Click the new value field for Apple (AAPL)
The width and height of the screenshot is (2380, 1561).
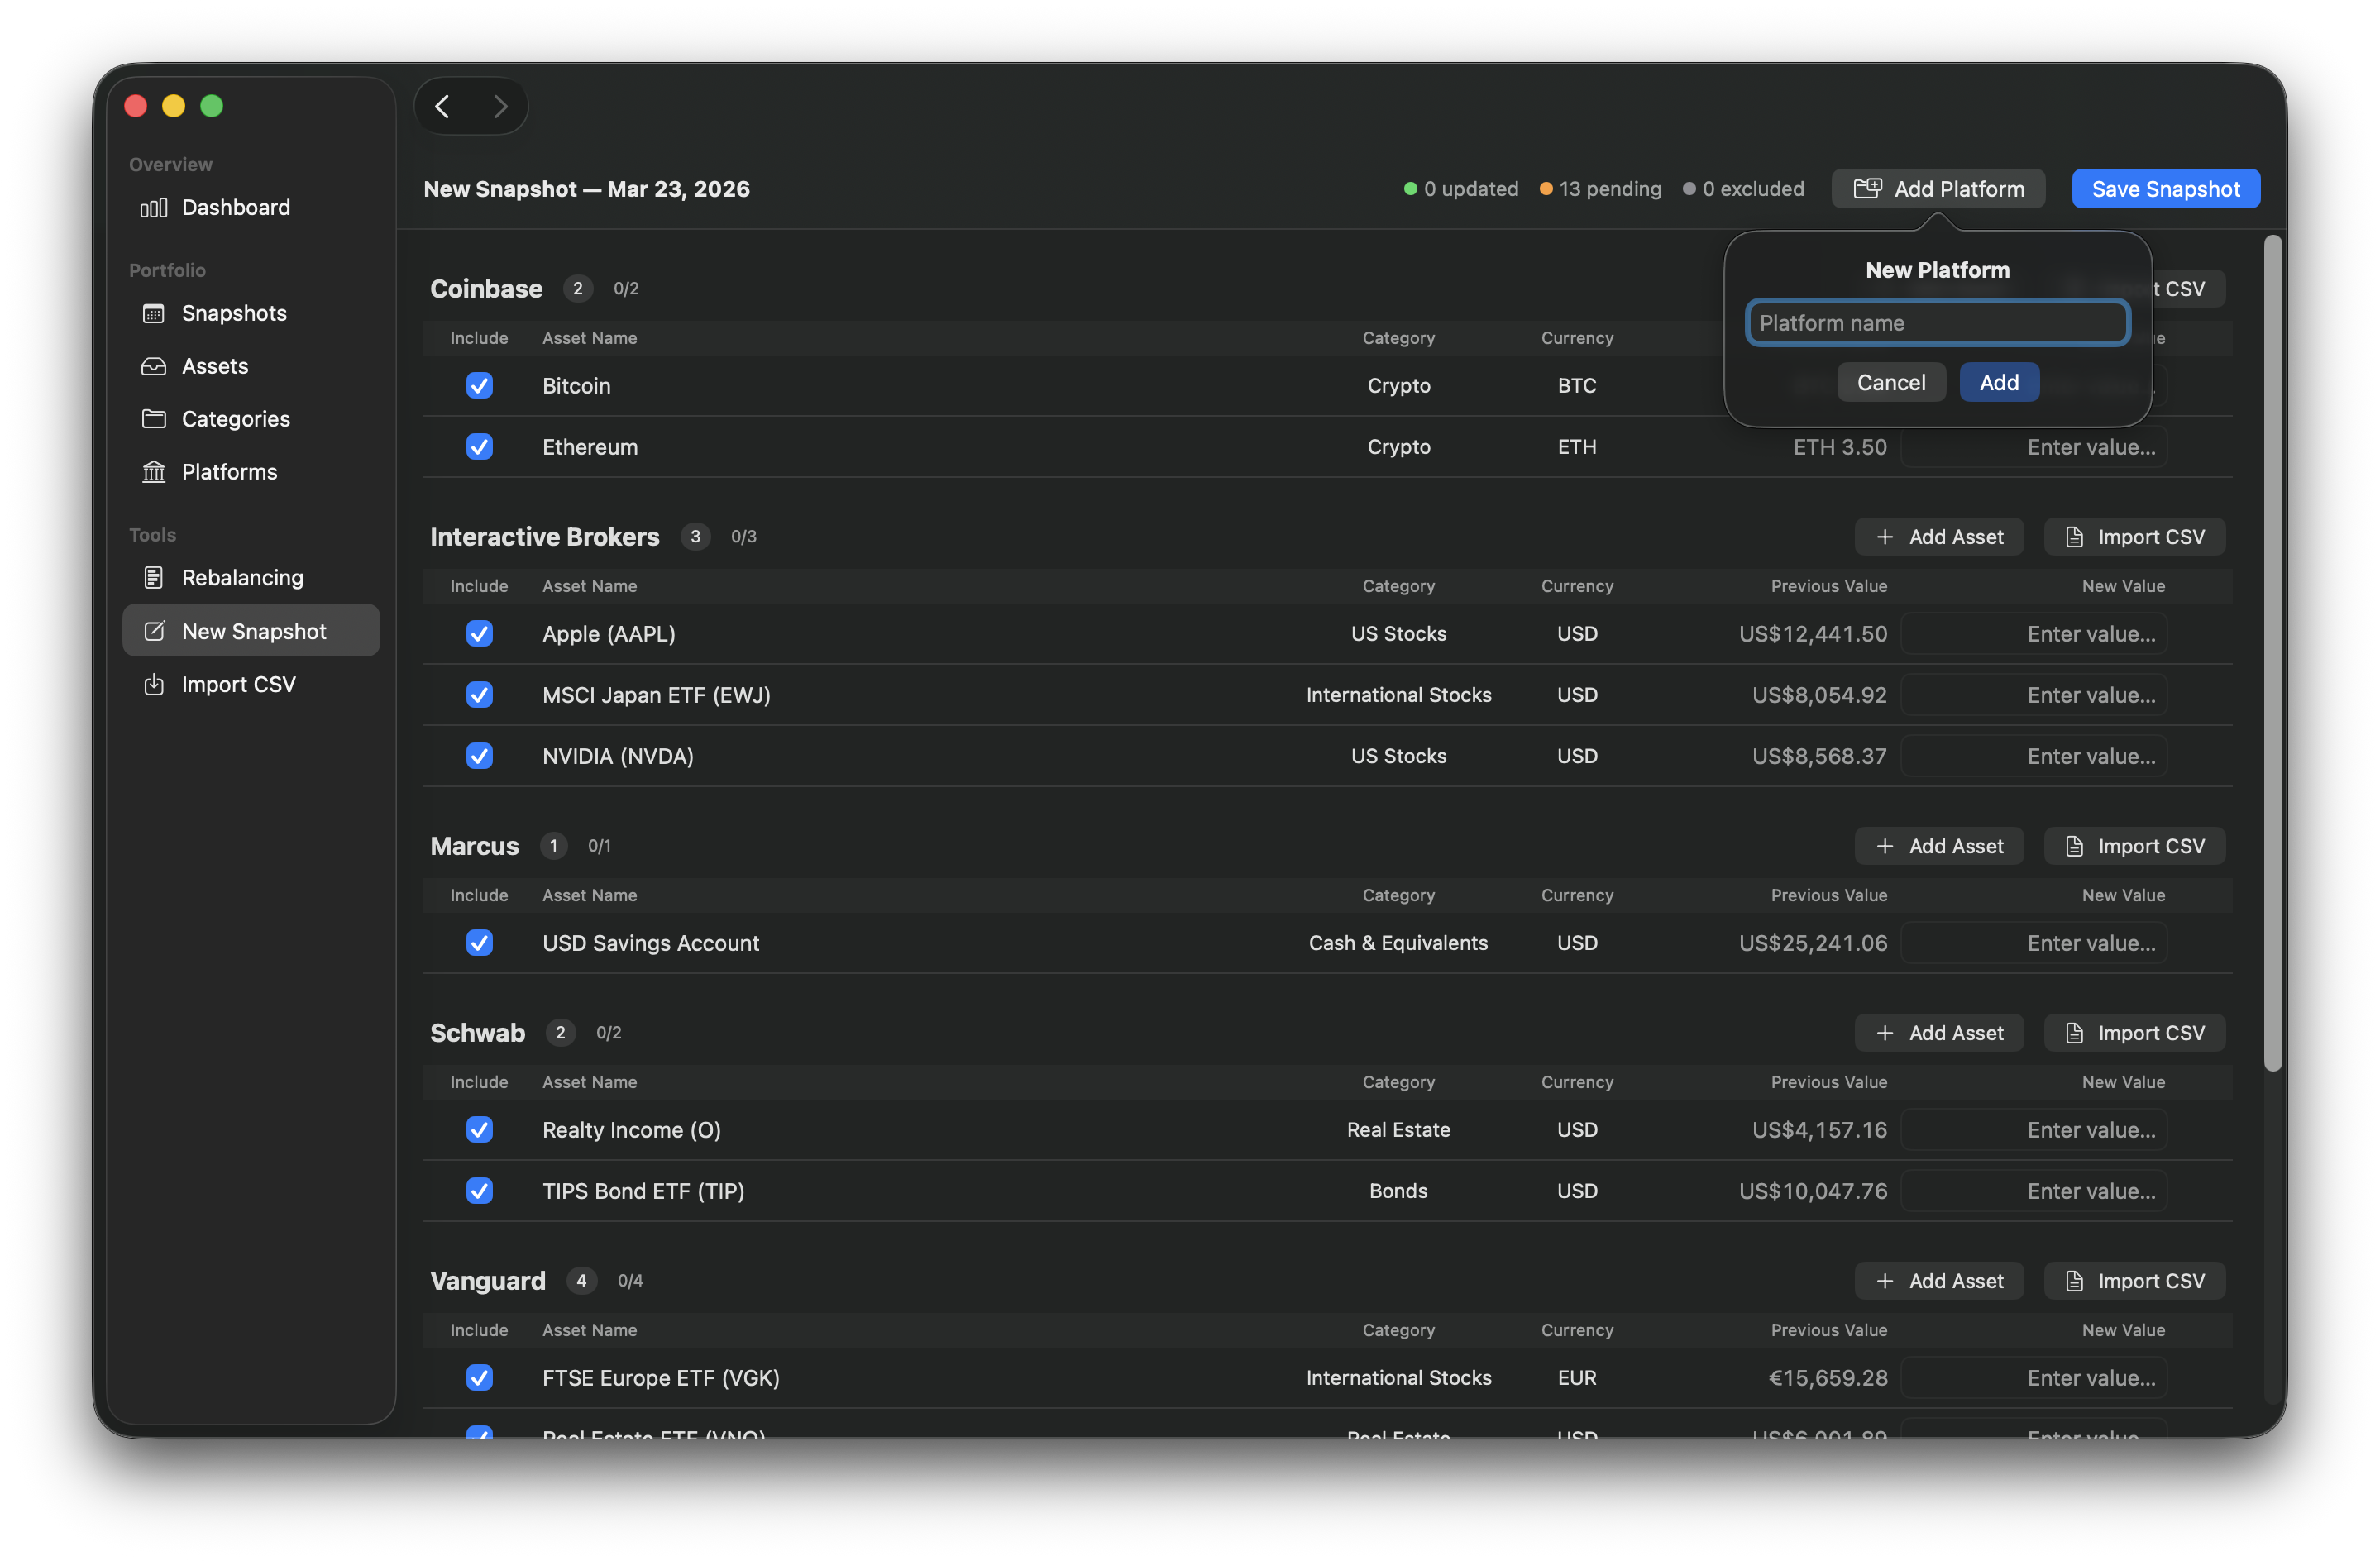(x=2034, y=634)
